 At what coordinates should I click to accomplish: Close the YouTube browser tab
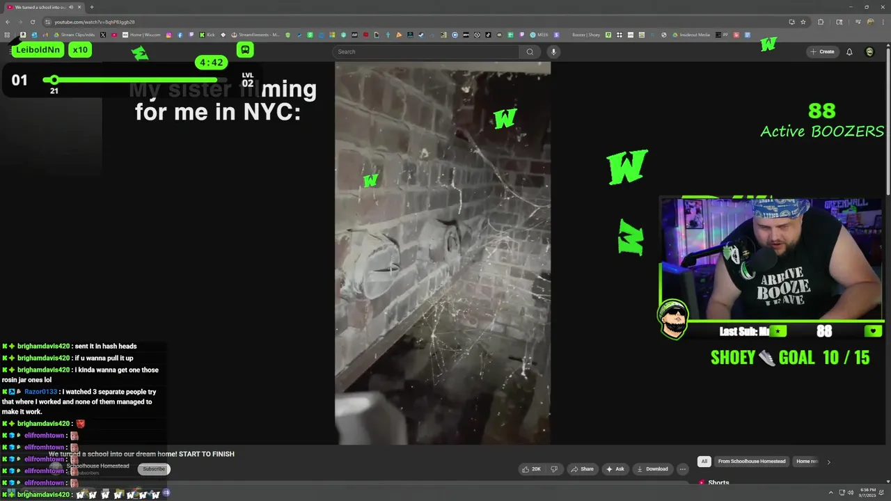tap(79, 7)
